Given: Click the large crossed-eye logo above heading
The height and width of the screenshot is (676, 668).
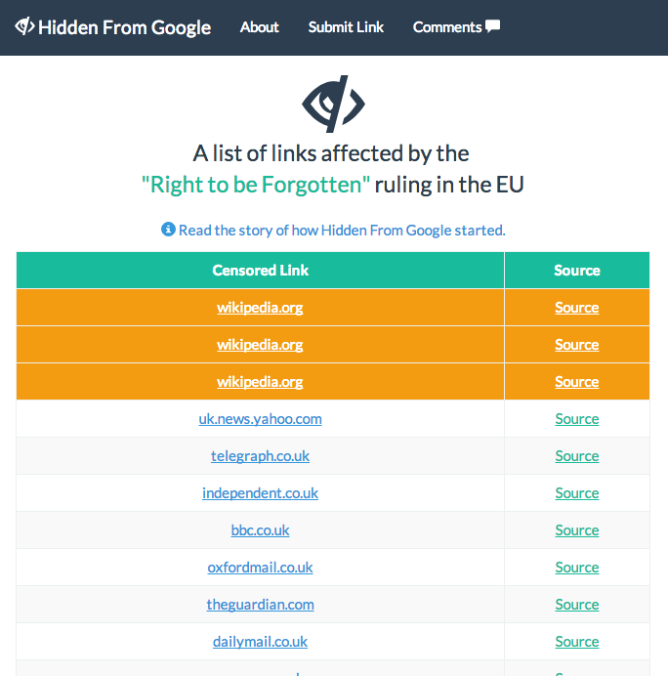Looking at the screenshot, I should pyautogui.click(x=333, y=104).
